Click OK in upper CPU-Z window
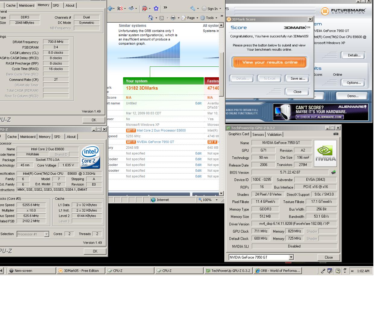 pos(94,120)
